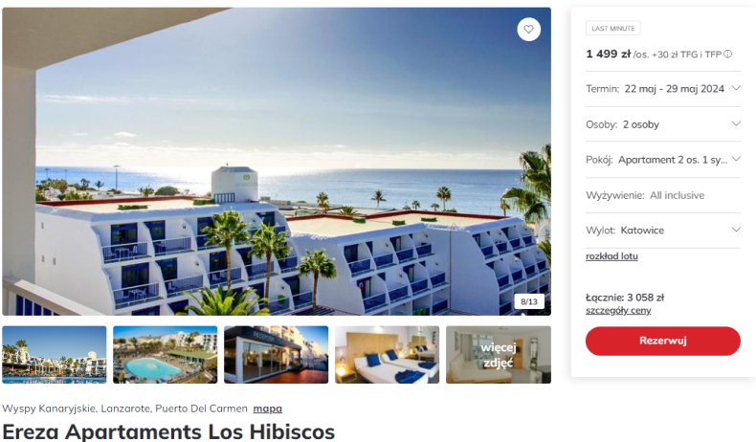Open the mapa link next to location
The image size is (756, 442).
pos(268,409)
